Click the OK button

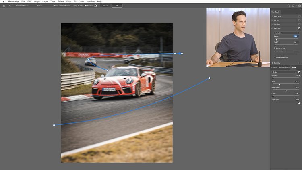click(x=117, y=6)
